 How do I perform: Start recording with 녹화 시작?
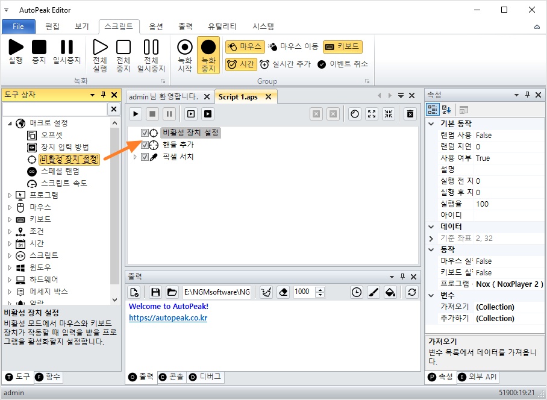tap(185, 56)
